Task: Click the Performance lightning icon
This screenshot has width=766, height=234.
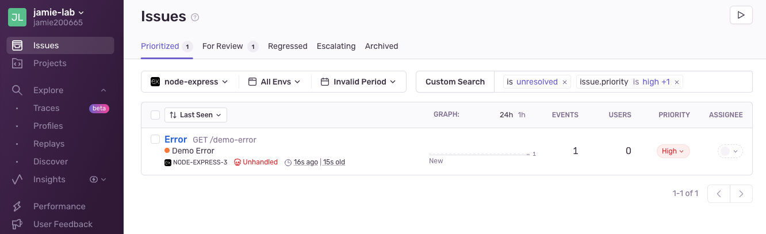Action: tap(17, 206)
